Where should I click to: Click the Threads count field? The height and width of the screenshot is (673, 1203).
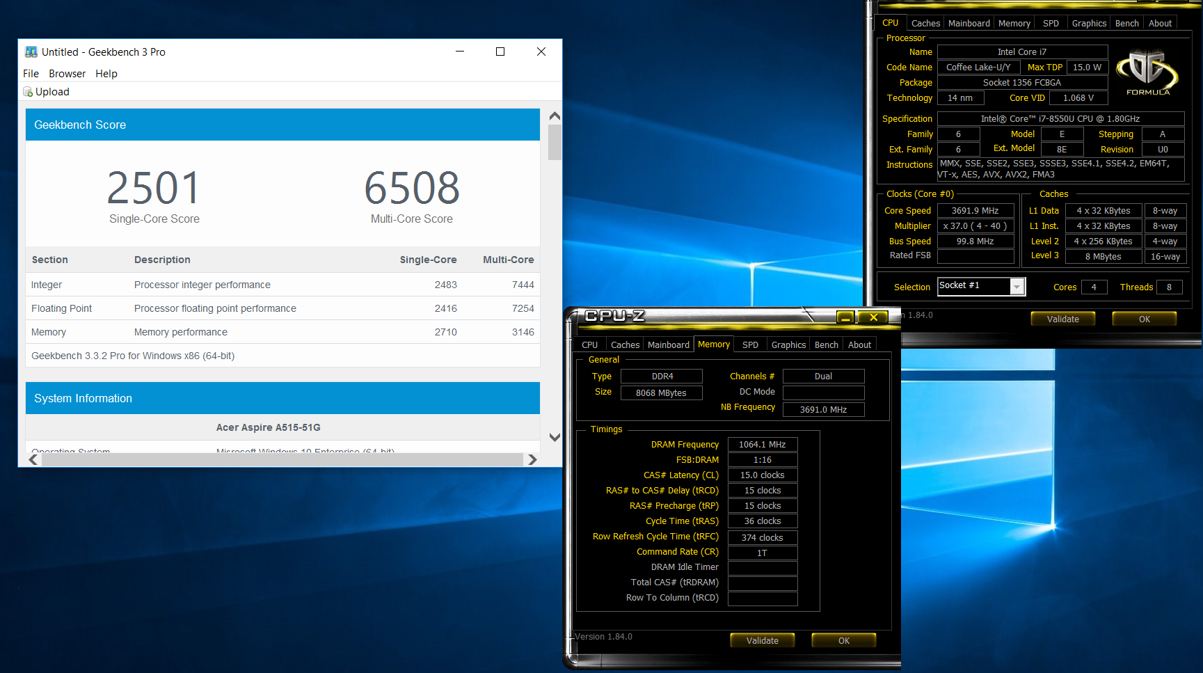(x=1169, y=287)
